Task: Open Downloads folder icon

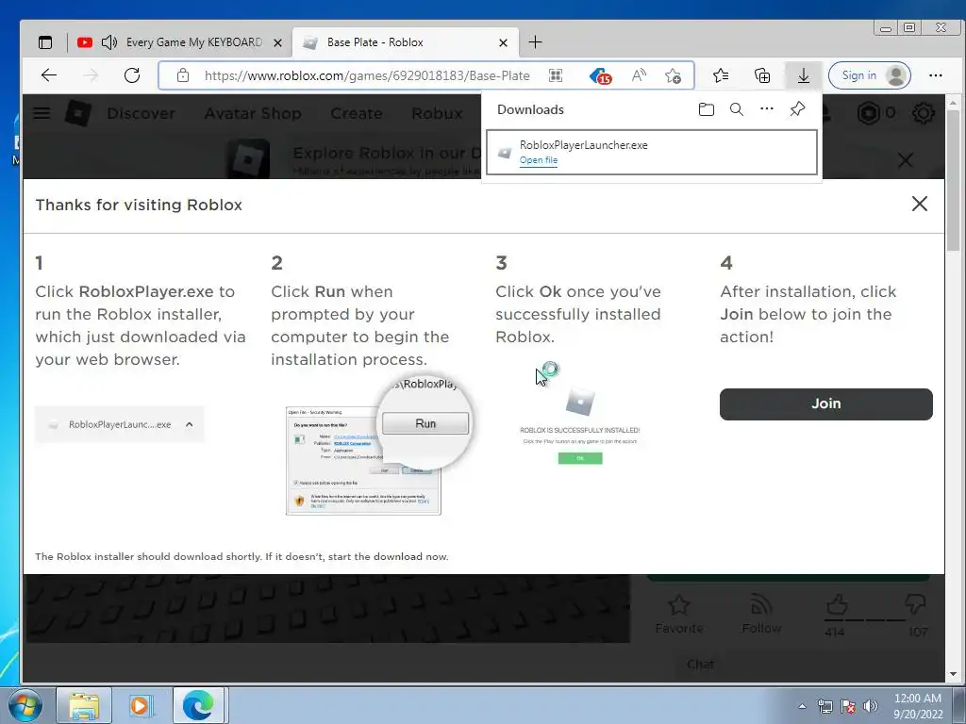Action: 706,109
